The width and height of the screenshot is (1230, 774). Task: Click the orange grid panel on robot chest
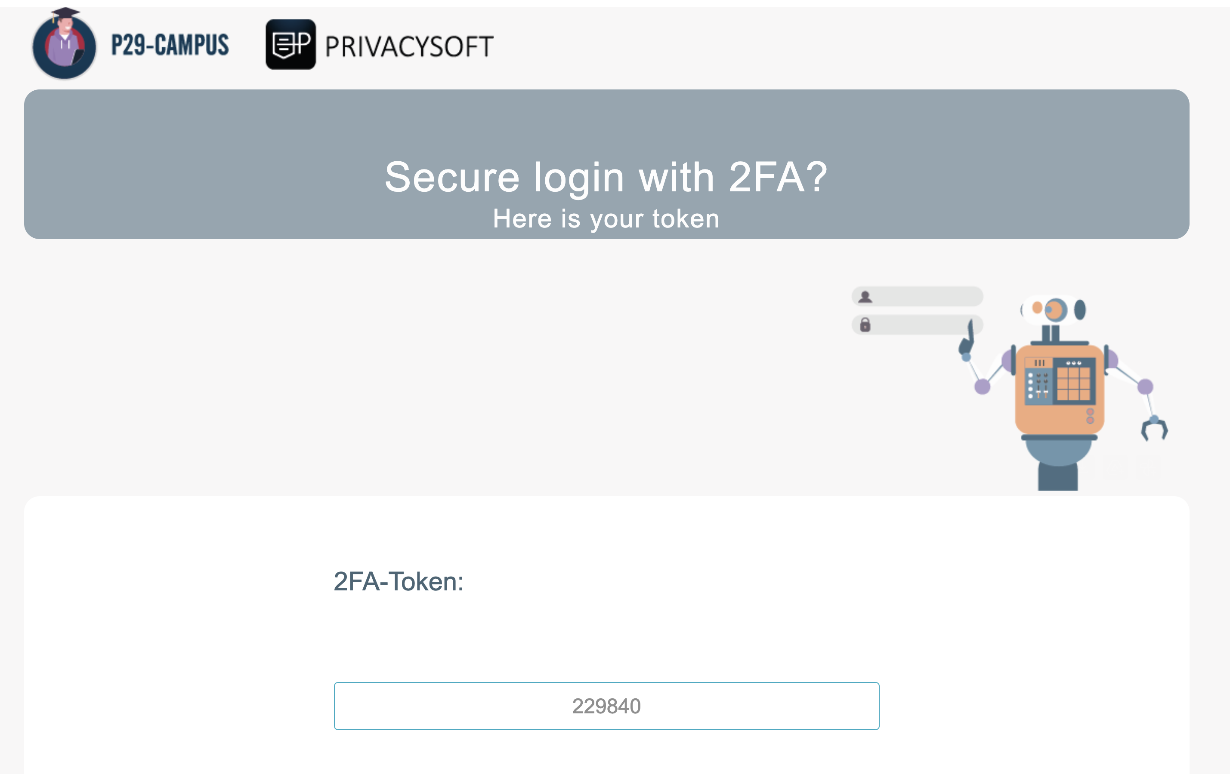[1073, 383]
